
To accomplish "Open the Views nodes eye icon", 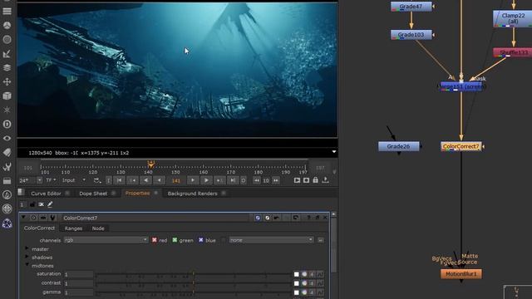I will coord(7,139).
